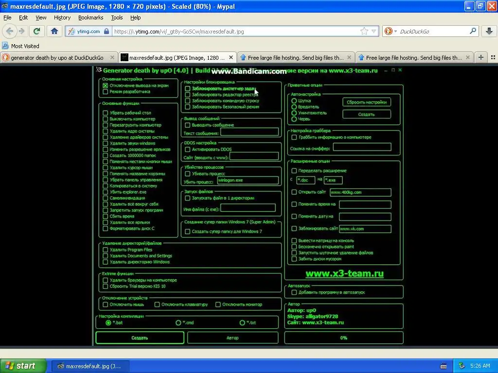Click the magnifier search icon
This screenshot has height=373, width=498.
coord(473,31)
